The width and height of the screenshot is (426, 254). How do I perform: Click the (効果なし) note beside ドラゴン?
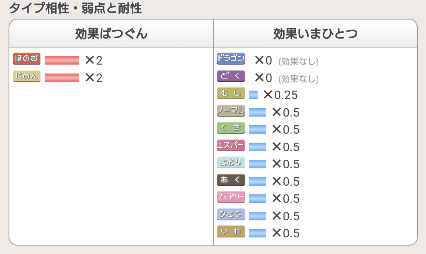[x=298, y=62]
